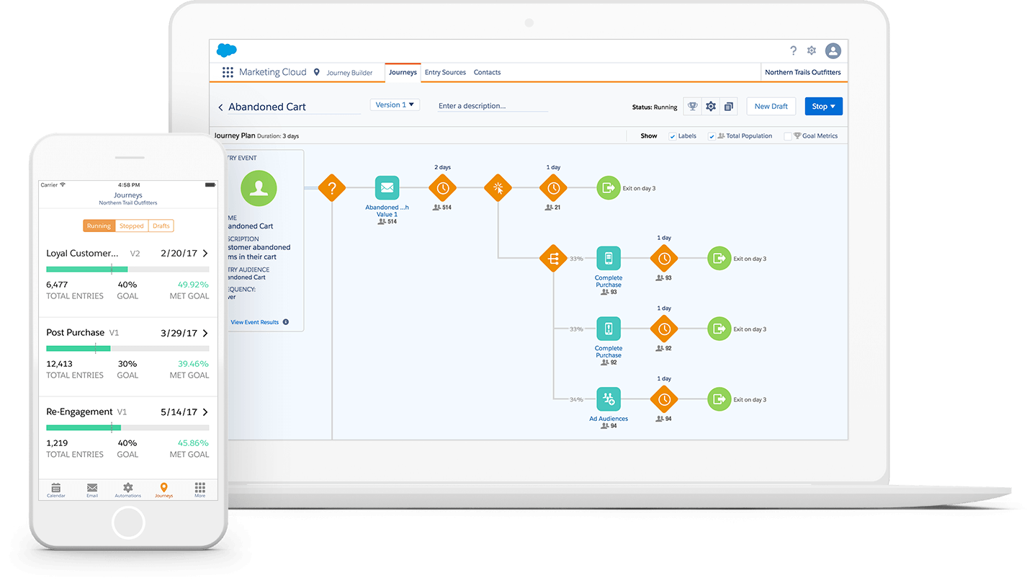Switch to the Contacts tab
1027x583 pixels.
tap(487, 72)
